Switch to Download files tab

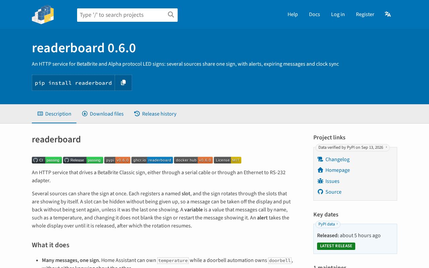(103, 114)
